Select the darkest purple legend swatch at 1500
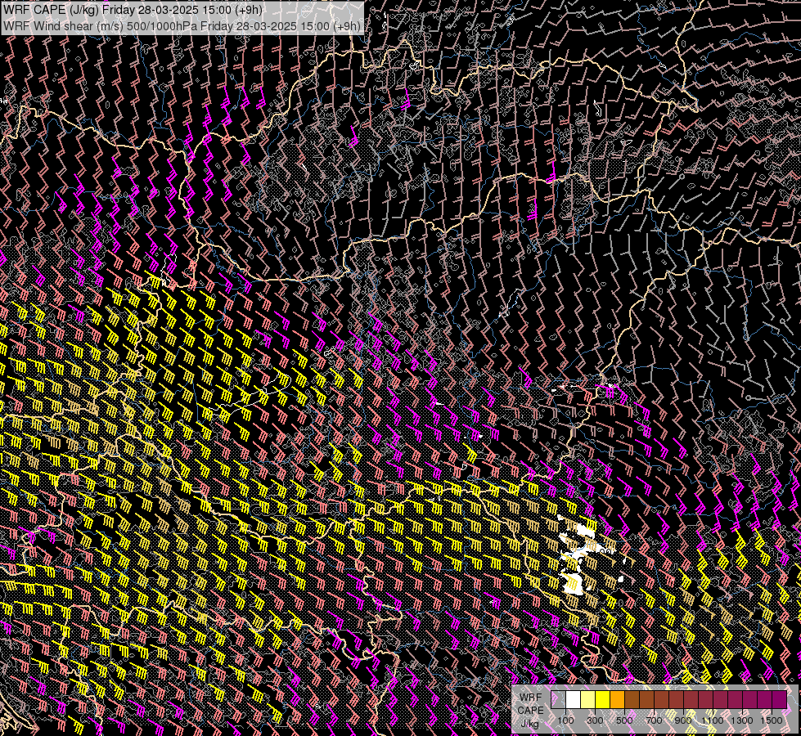 pos(779,700)
